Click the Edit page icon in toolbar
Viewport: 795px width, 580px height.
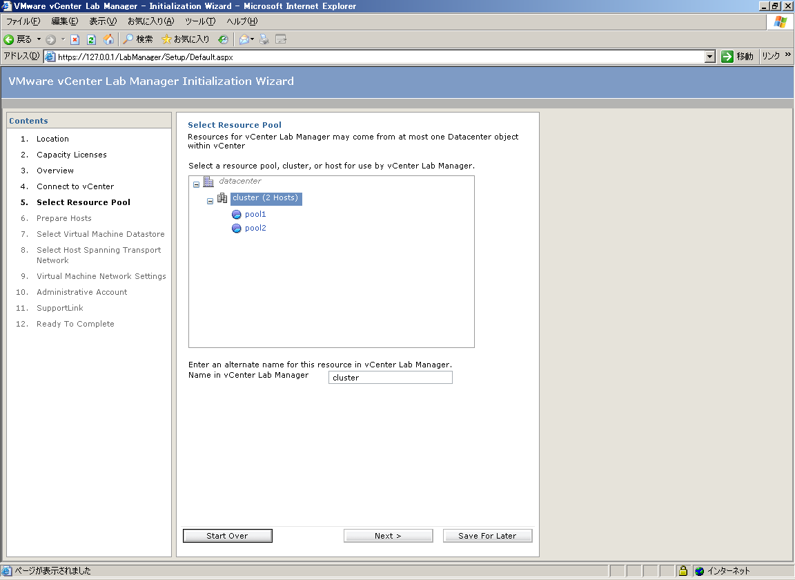[281, 39]
